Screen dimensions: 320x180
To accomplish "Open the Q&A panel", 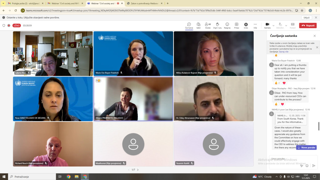I will (198, 25).
